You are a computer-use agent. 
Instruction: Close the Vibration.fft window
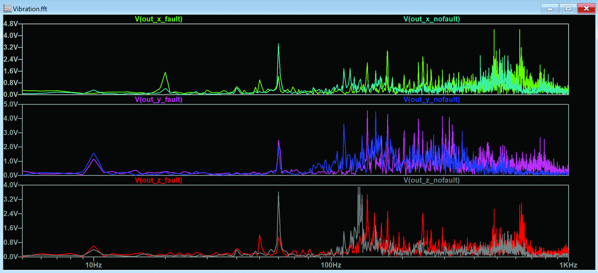[x=586, y=8]
